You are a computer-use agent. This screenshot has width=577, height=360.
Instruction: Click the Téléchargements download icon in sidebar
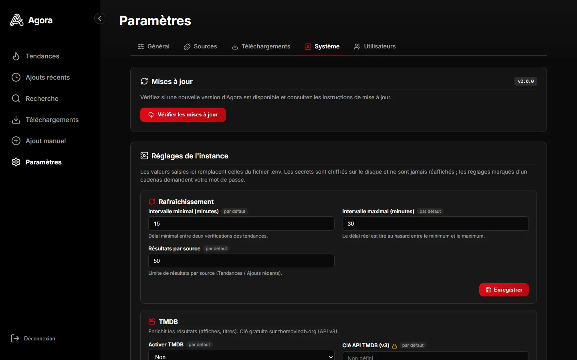pyautogui.click(x=16, y=120)
